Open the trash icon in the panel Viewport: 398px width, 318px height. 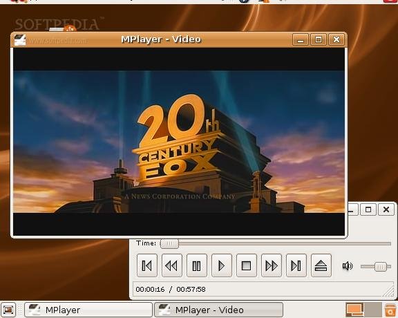coord(390,310)
